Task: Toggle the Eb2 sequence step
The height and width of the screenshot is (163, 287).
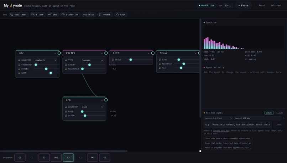Action: 93,158
